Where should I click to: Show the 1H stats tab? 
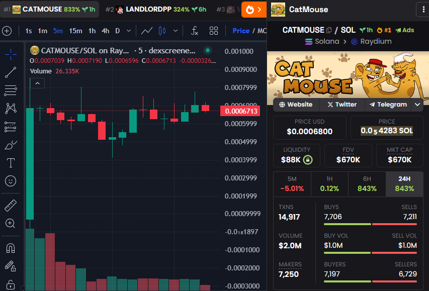coord(329,184)
